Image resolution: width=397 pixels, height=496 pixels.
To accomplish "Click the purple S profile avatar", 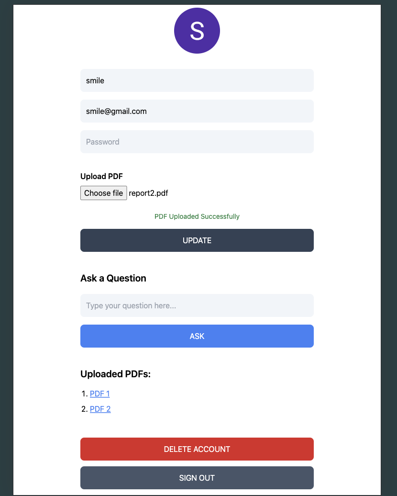I will click(197, 31).
